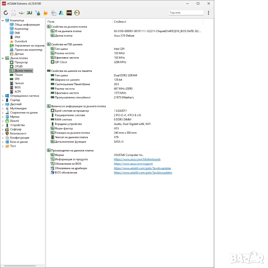Image resolution: width=268 pixels, height=268 pixels.
Task: Select the Датчик sensor entry
Action: (x=19, y=54)
